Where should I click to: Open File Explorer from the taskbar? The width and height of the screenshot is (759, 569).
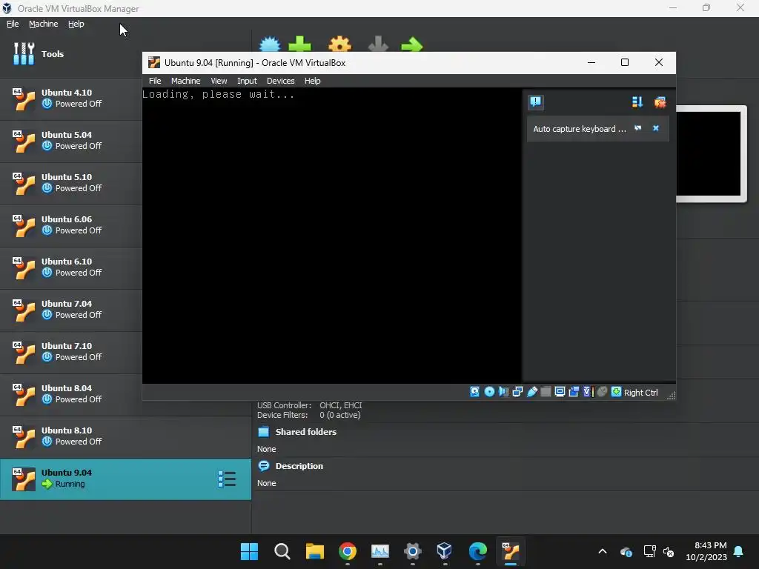[x=314, y=551]
